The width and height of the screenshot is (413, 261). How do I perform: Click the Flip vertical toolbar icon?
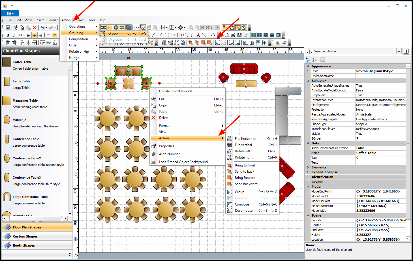170,43
